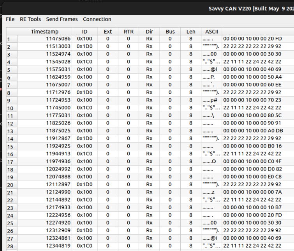
Task: Click the Dir column header
Action: pyautogui.click(x=149, y=31)
